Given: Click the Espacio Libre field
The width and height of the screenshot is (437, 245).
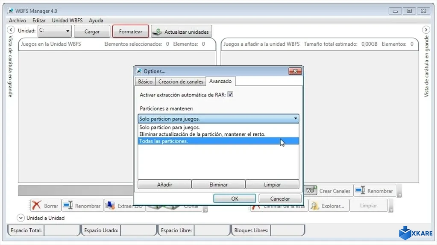Looking at the screenshot, I should point(212,230).
